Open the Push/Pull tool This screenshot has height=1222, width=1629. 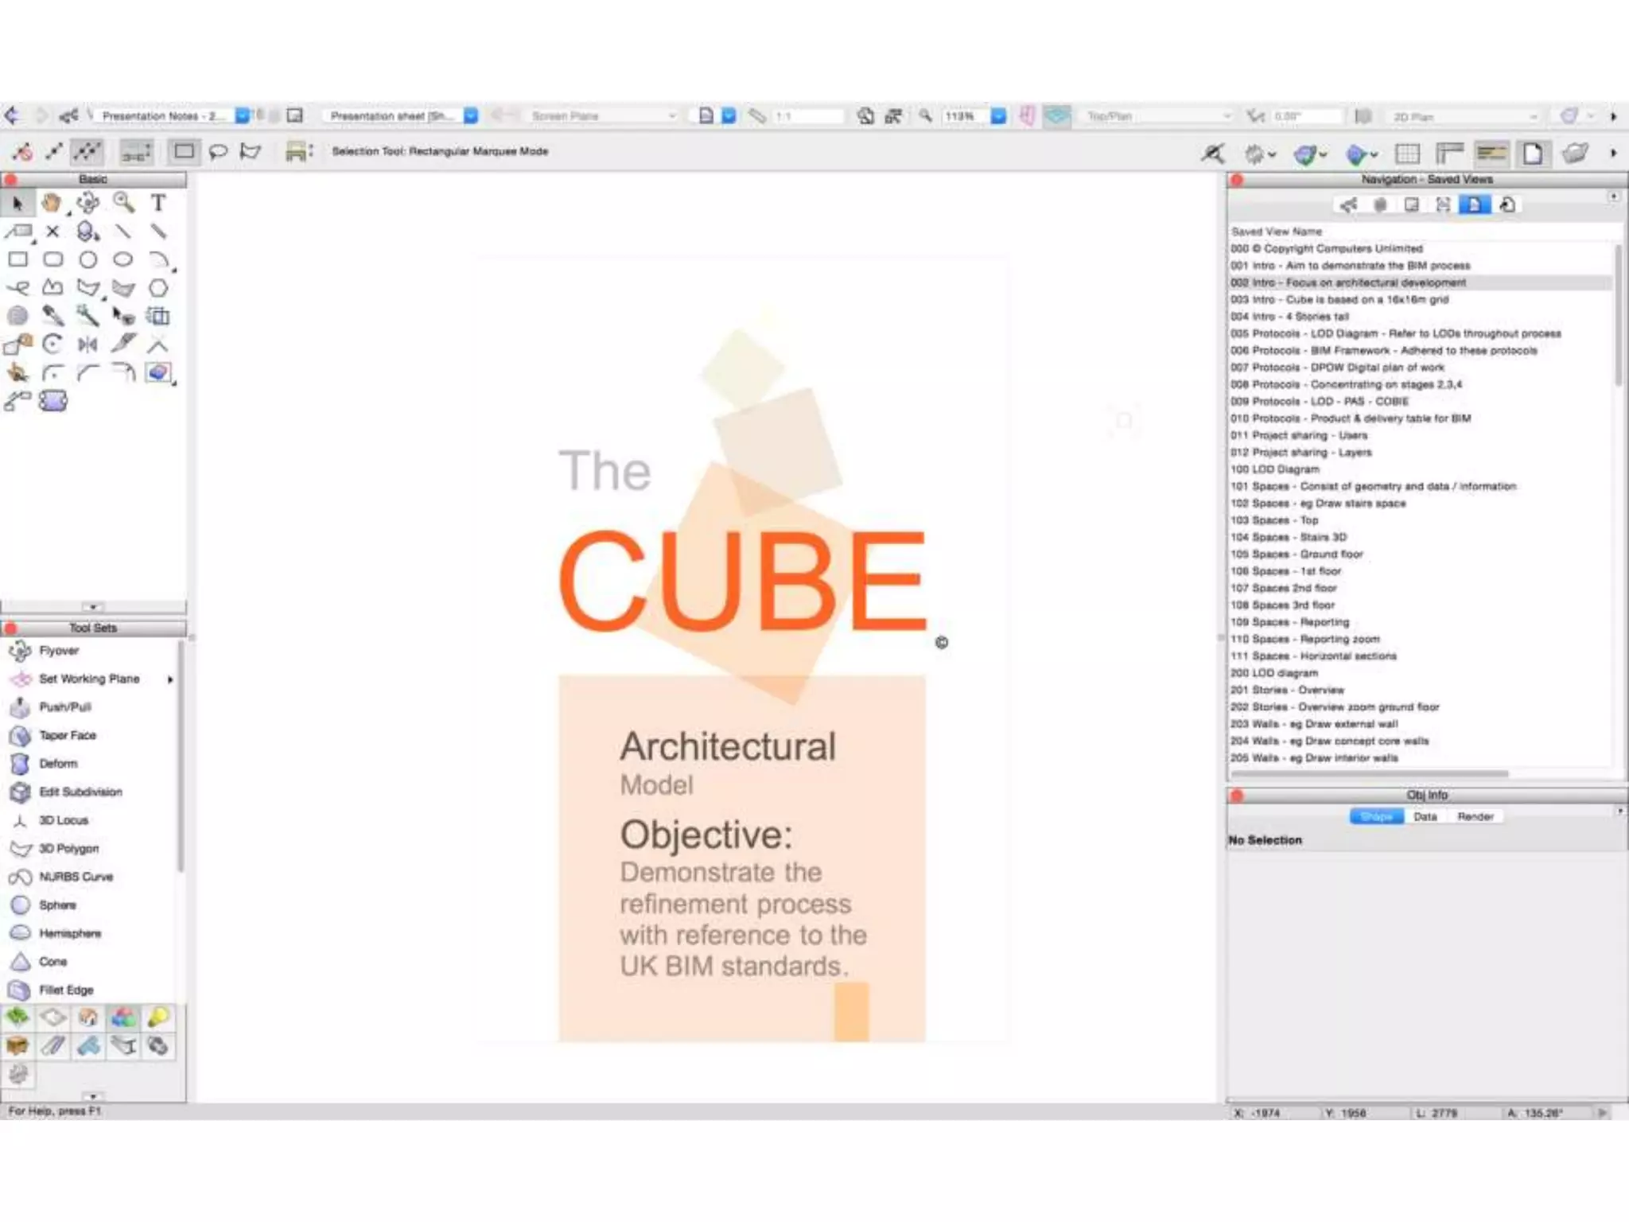click(x=64, y=706)
